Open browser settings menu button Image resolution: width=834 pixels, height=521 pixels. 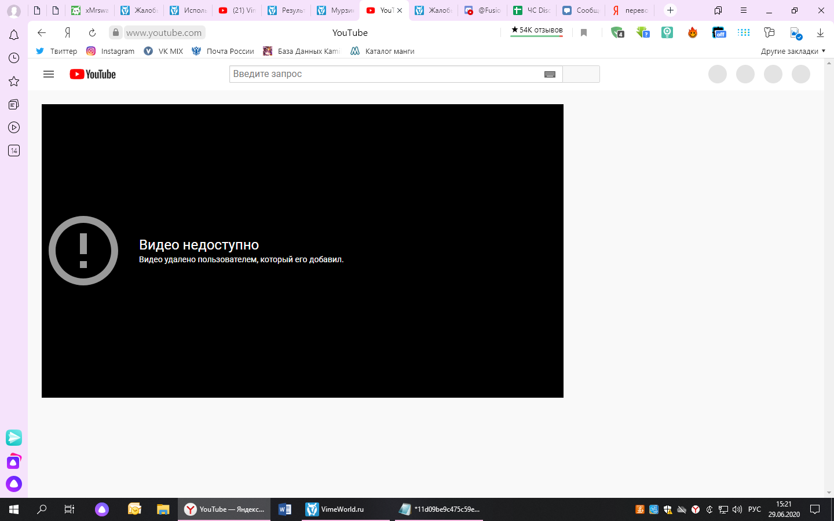(x=743, y=10)
